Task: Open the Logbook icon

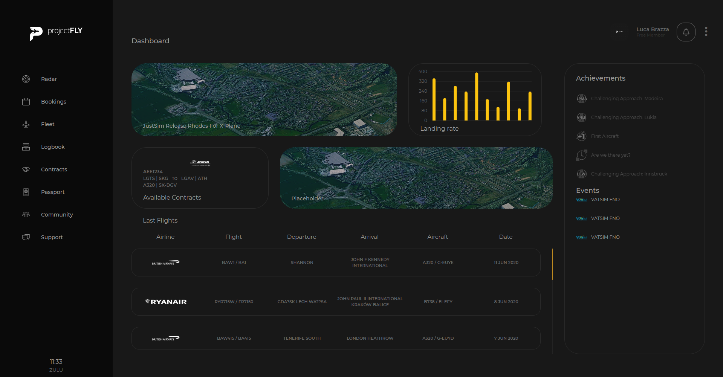Action: click(26, 147)
